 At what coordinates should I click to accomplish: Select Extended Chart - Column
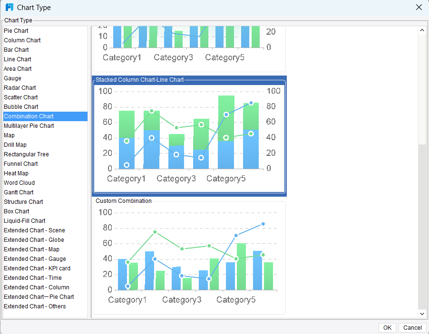(45, 287)
